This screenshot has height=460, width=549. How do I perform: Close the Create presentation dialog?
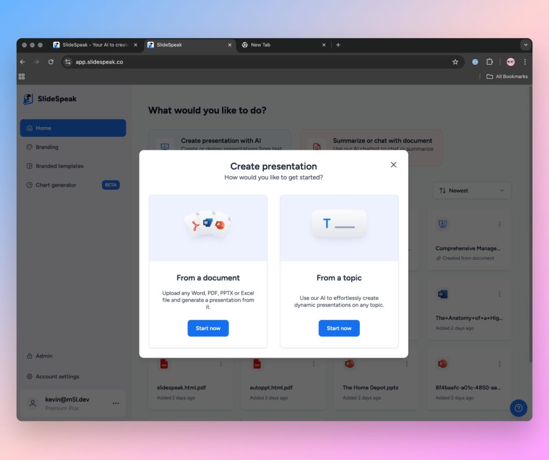coord(394,165)
